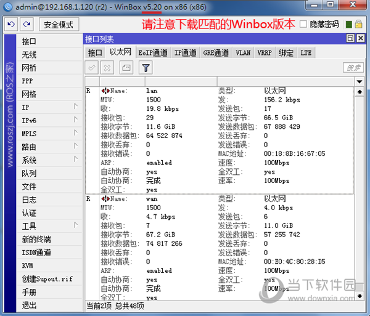Image resolution: width=370 pixels, height=316 pixels.
Task: Click the value 57 255 742
Action: 282,235
